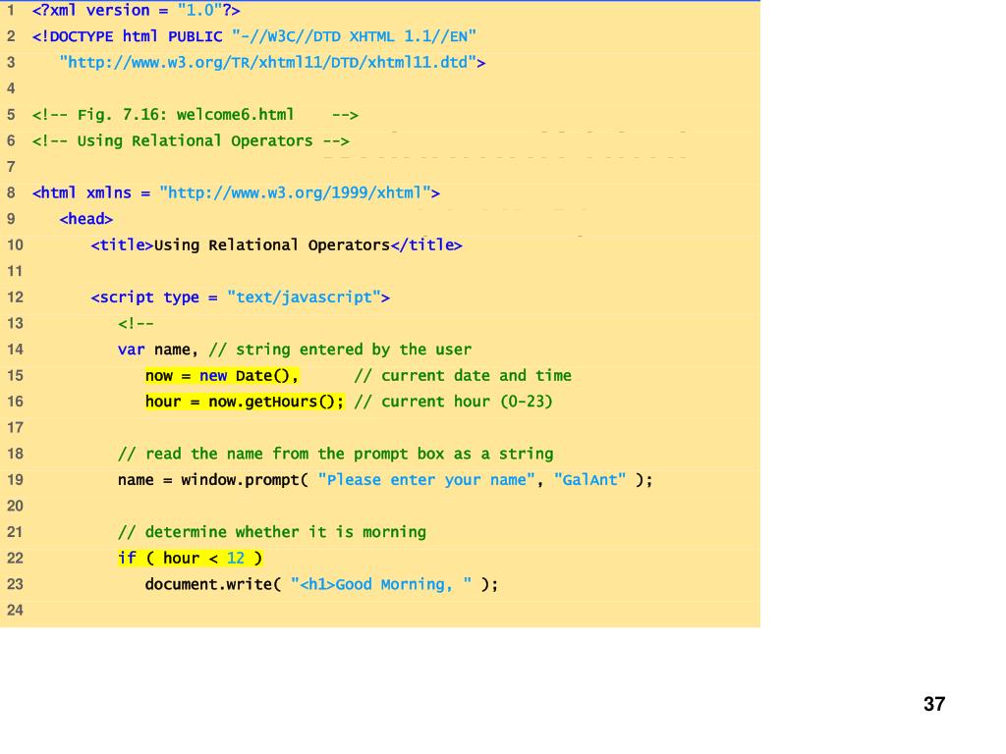This screenshot has height=754, width=1006.
Task: Click 'document.write(' on line 23
Action: point(213,585)
